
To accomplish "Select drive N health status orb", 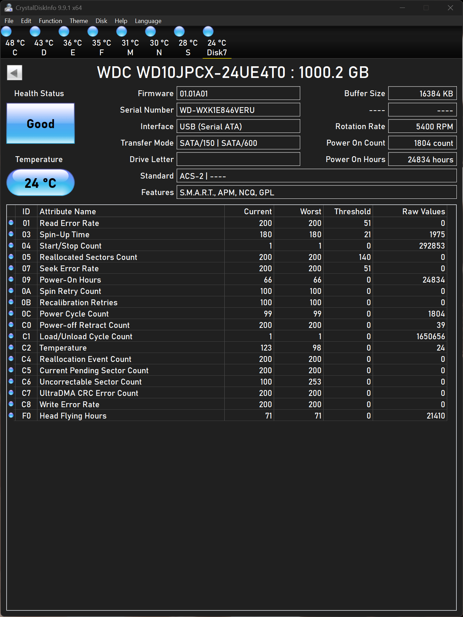I will tap(150, 32).
